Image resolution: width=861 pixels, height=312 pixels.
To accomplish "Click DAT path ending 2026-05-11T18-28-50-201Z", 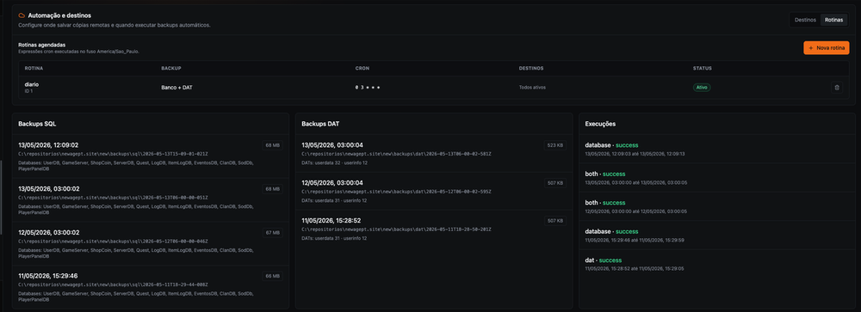I will point(396,229).
